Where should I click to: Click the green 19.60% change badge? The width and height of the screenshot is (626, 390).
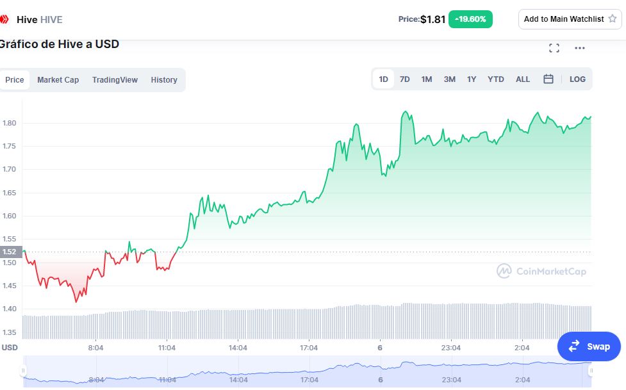pyautogui.click(x=470, y=19)
